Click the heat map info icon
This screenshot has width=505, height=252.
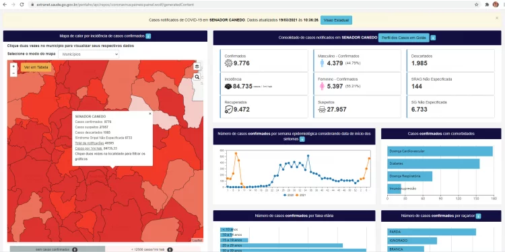(x=148, y=36)
